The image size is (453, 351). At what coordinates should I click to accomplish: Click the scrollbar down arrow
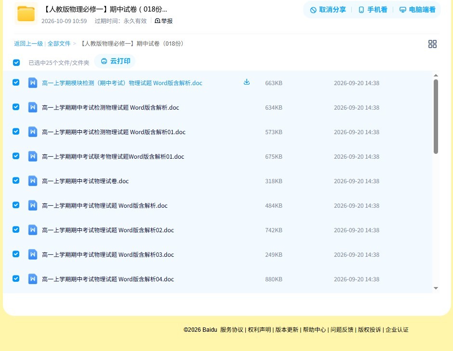(436, 288)
